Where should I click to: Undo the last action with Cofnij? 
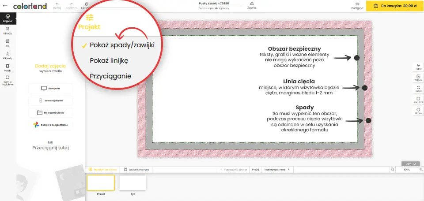coord(57,6)
